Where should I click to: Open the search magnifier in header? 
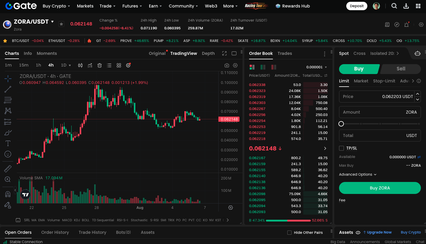pos(394,6)
